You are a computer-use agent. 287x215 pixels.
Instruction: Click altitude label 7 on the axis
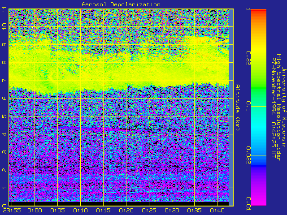pos(4,81)
